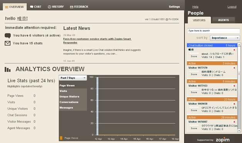Click the 'Agent Messages' live stat row
The height and width of the screenshot is (143, 242).
point(22,128)
